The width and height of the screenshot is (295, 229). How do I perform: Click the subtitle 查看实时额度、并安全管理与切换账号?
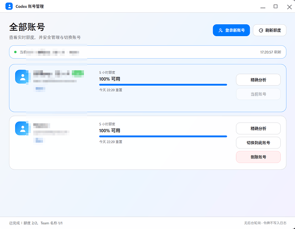point(45,38)
